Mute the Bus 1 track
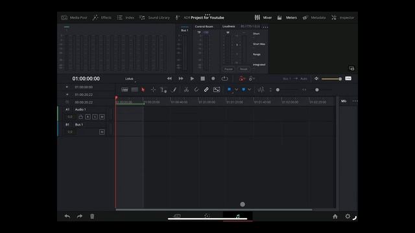415x233 pixels. coord(102,132)
